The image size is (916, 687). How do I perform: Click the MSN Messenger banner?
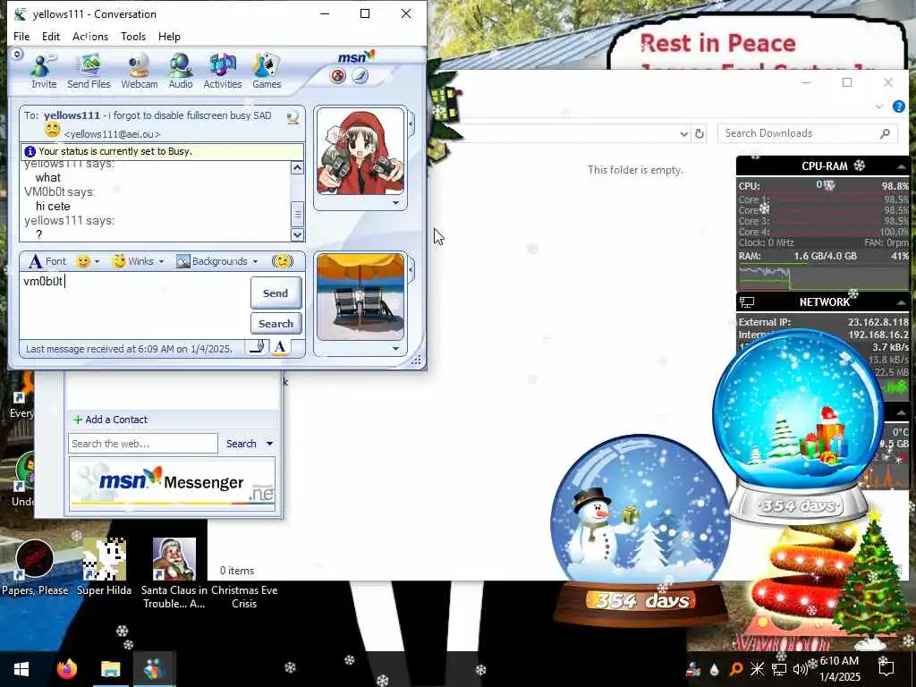tap(172, 484)
